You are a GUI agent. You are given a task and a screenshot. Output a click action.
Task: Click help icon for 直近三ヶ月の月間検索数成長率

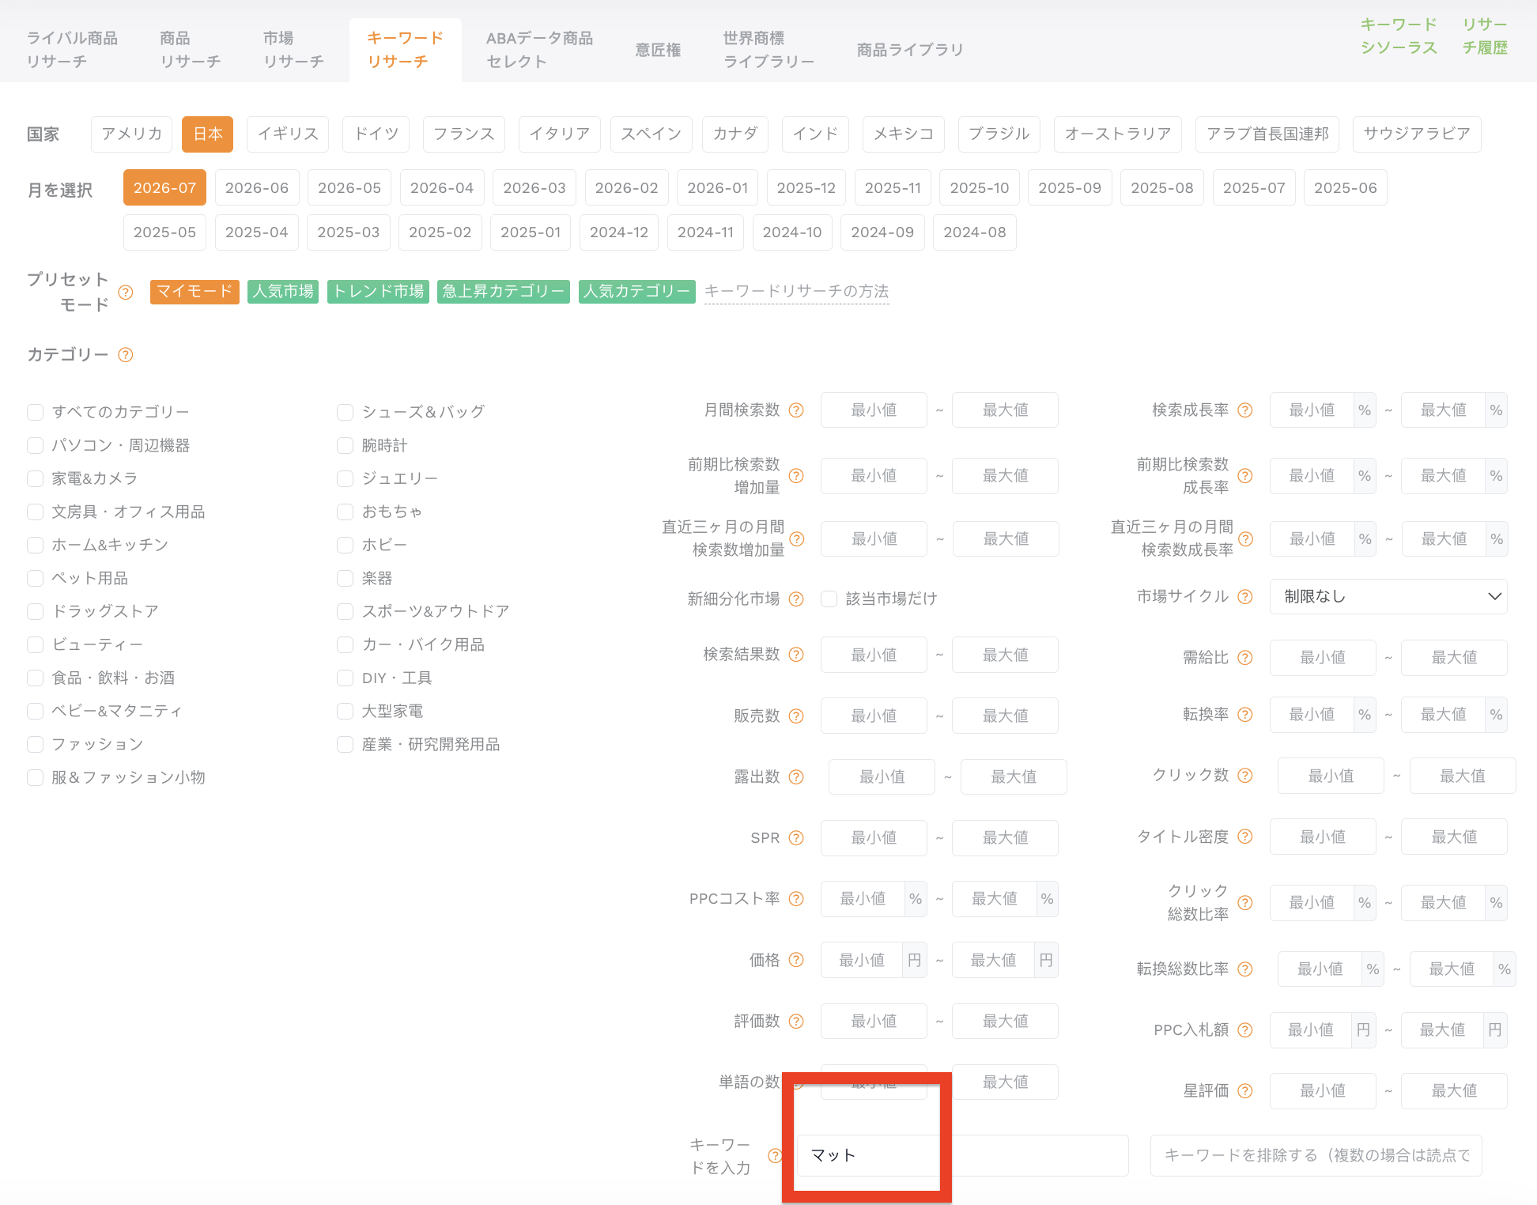1245,539
